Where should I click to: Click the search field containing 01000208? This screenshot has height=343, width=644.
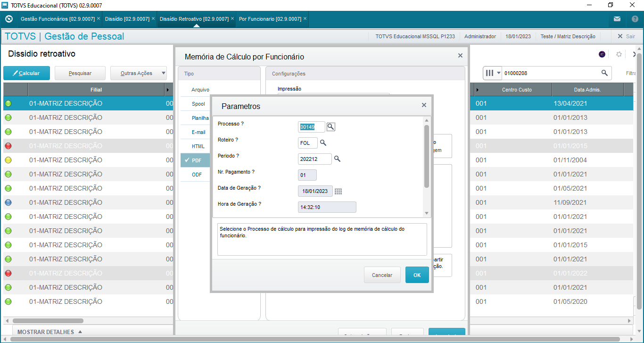point(551,73)
